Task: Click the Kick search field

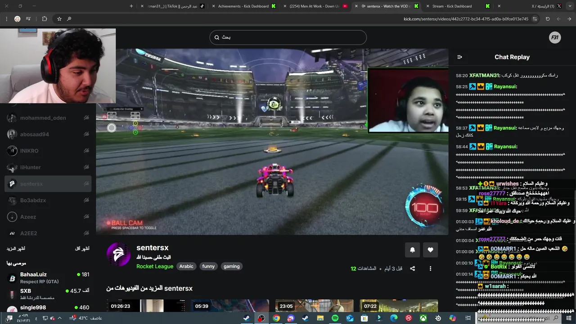Action: pos(288,37)
